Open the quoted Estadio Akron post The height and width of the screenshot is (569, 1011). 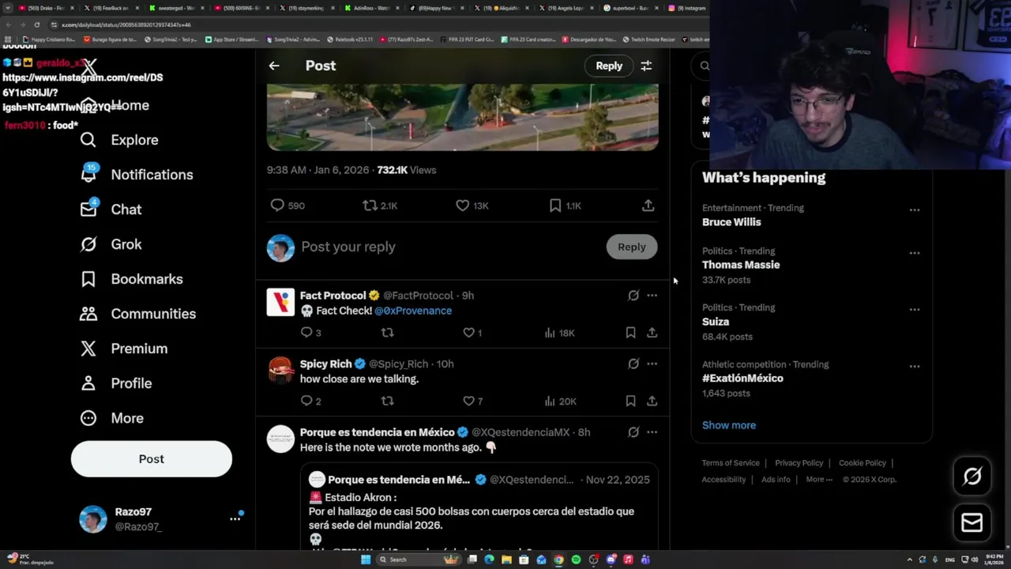click(x=479, y=506)
